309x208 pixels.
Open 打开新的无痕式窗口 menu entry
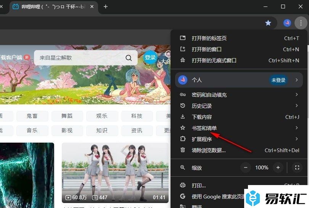click(239, 60)
